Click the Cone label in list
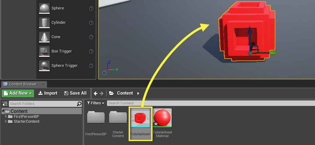This screenshot has width=315, height=145. tap(56, 37)
